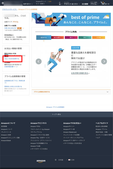Open Amazonギフト券 footer link
The image size is (113, 169).
[x=69, y=129]
